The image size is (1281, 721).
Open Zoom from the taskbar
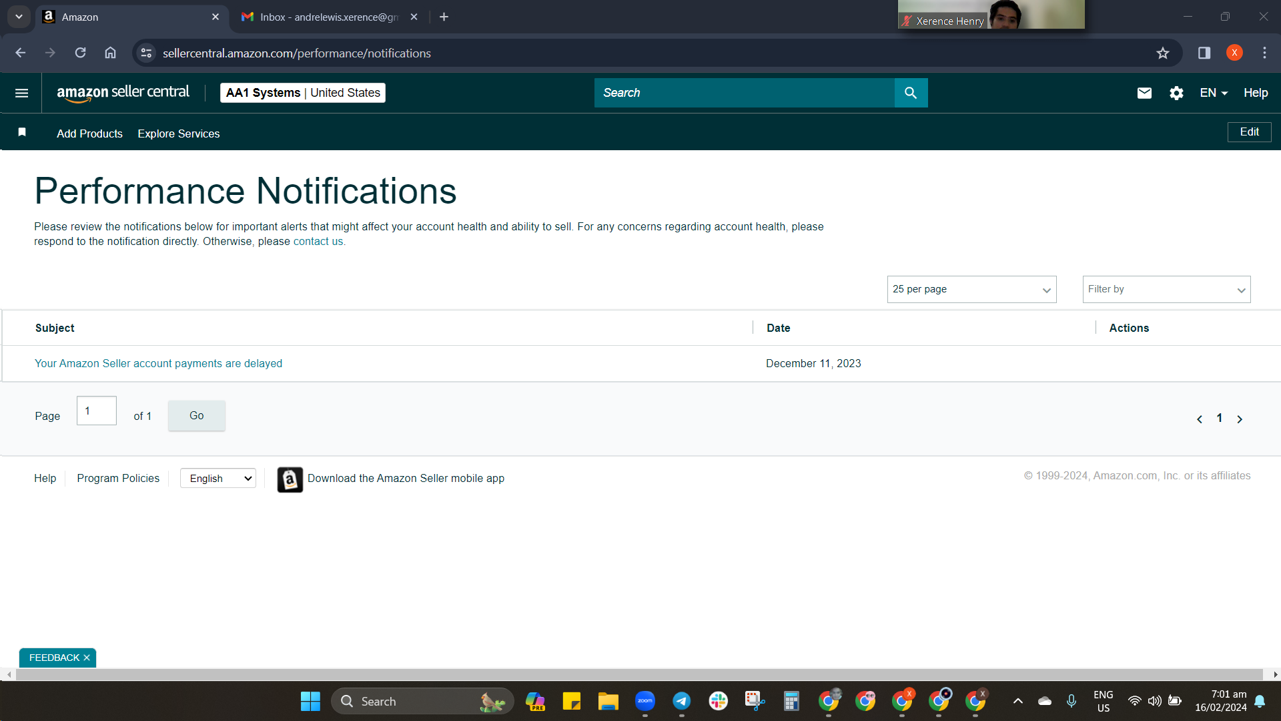pos(645,701)
